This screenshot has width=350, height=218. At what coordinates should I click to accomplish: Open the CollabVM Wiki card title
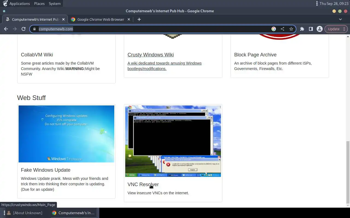point(37,55)
